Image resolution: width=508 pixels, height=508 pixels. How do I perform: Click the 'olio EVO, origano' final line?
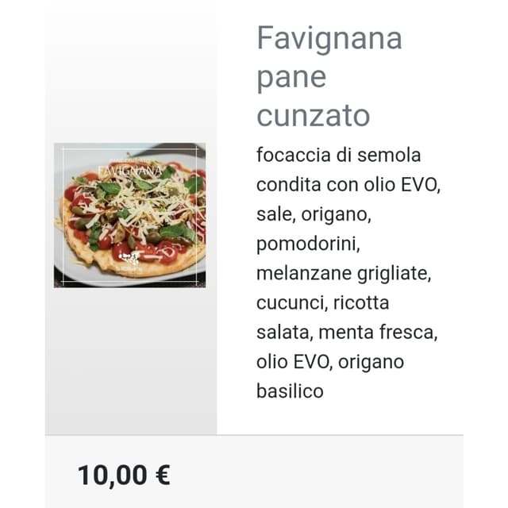[330, 362]
